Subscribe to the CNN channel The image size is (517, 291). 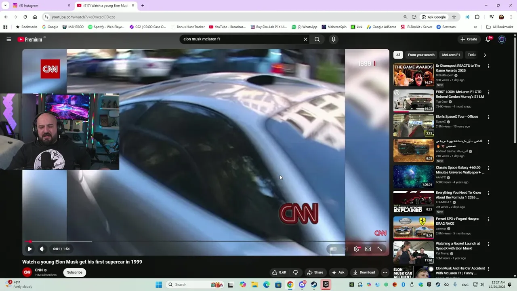pos(75,272)
